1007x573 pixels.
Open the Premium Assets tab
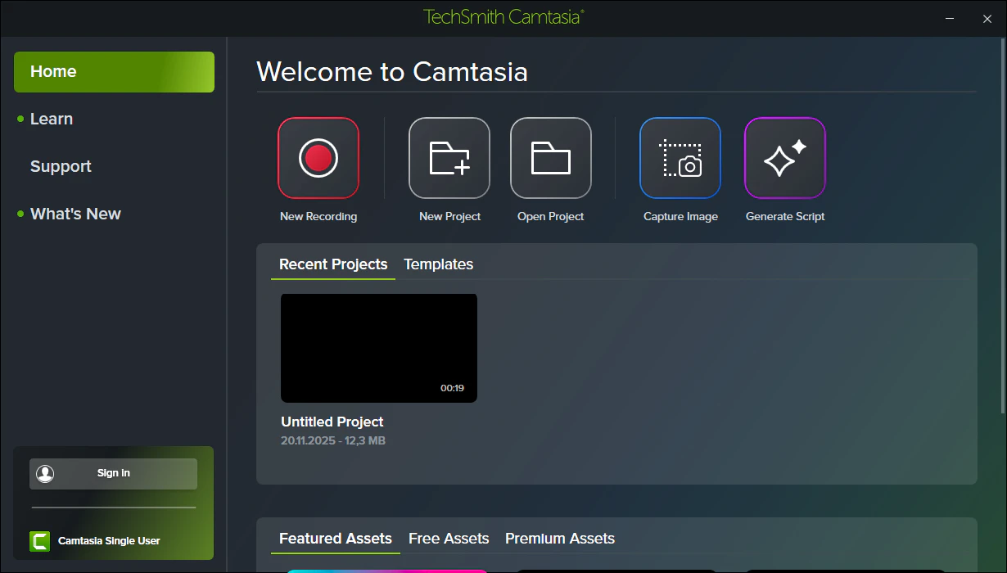560,539
